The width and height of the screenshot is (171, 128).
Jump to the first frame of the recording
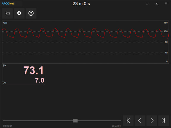click(x=128, y=121)
